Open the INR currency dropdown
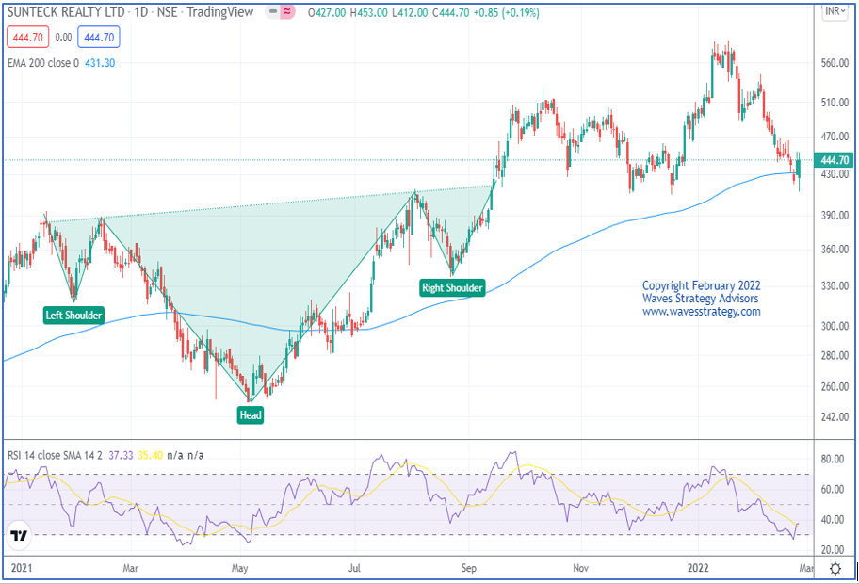 835,11
